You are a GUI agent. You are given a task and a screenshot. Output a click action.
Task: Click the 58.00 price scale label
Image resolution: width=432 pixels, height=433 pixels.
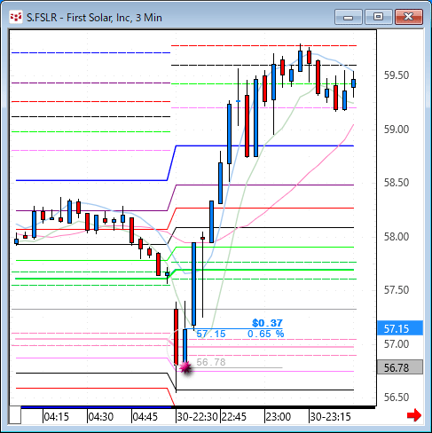[397, 237]
